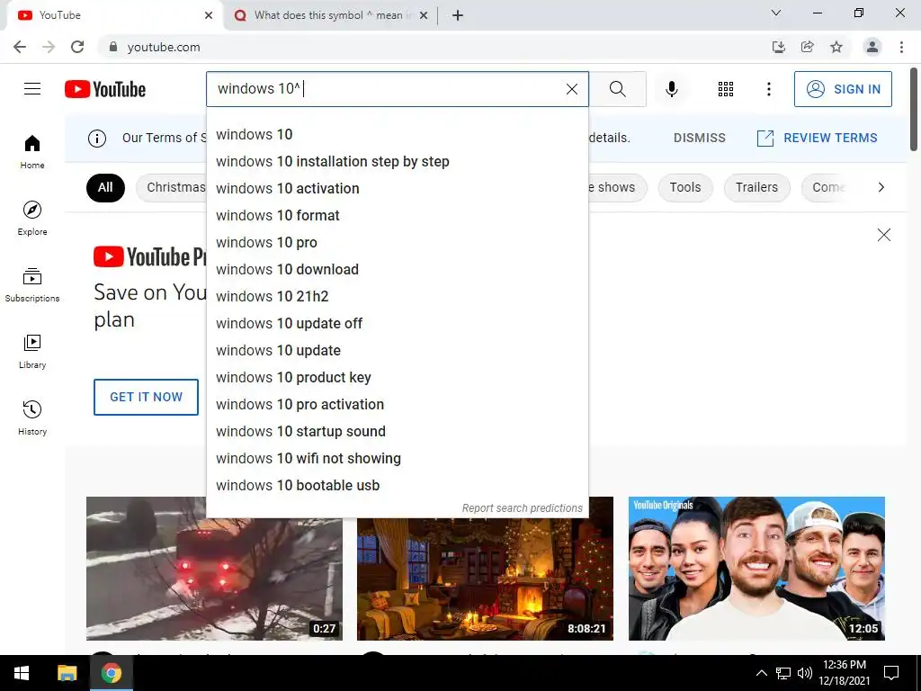
Task: Open the YouTube apps grid
Action: (726, 89)
